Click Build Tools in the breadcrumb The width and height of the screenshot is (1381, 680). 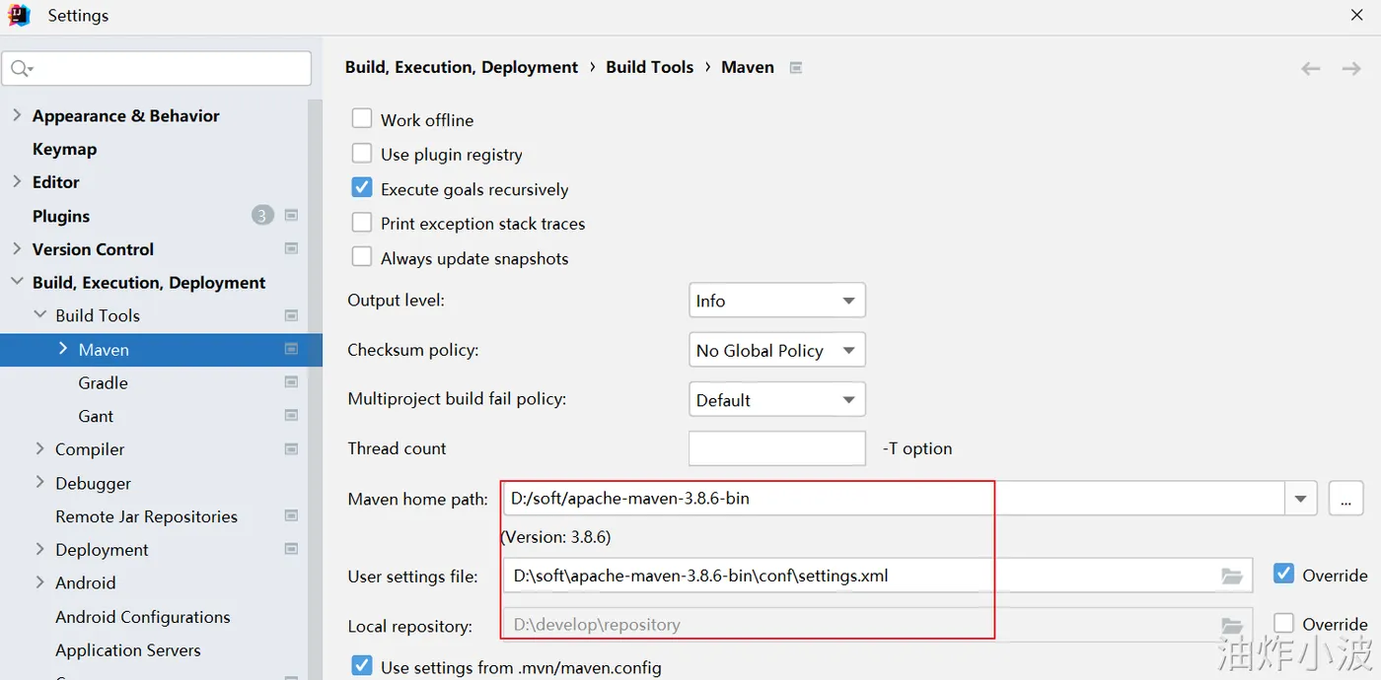[x=649, y=67]
